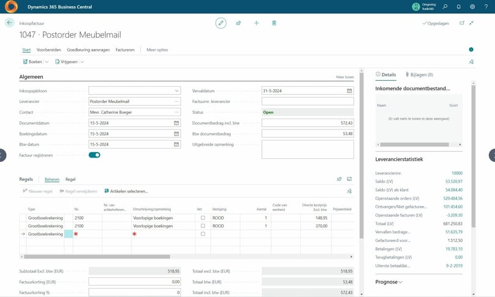Open notifications bell in the top bar
The image size is (495, 297).
click(459, 7)
